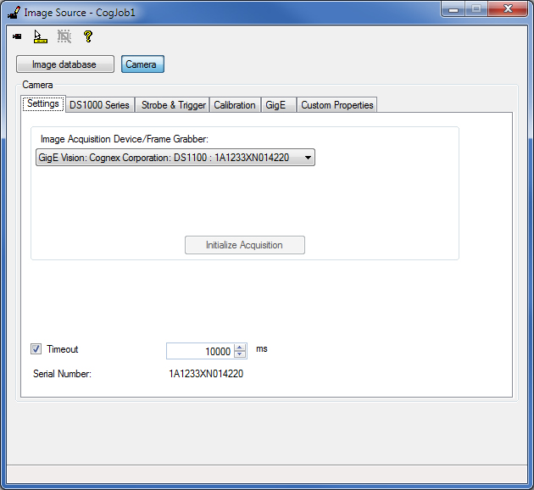The height and width of the screenshot is (490, 534).
Task: Minimize the Image Source window
Action: tap(453, 9)
